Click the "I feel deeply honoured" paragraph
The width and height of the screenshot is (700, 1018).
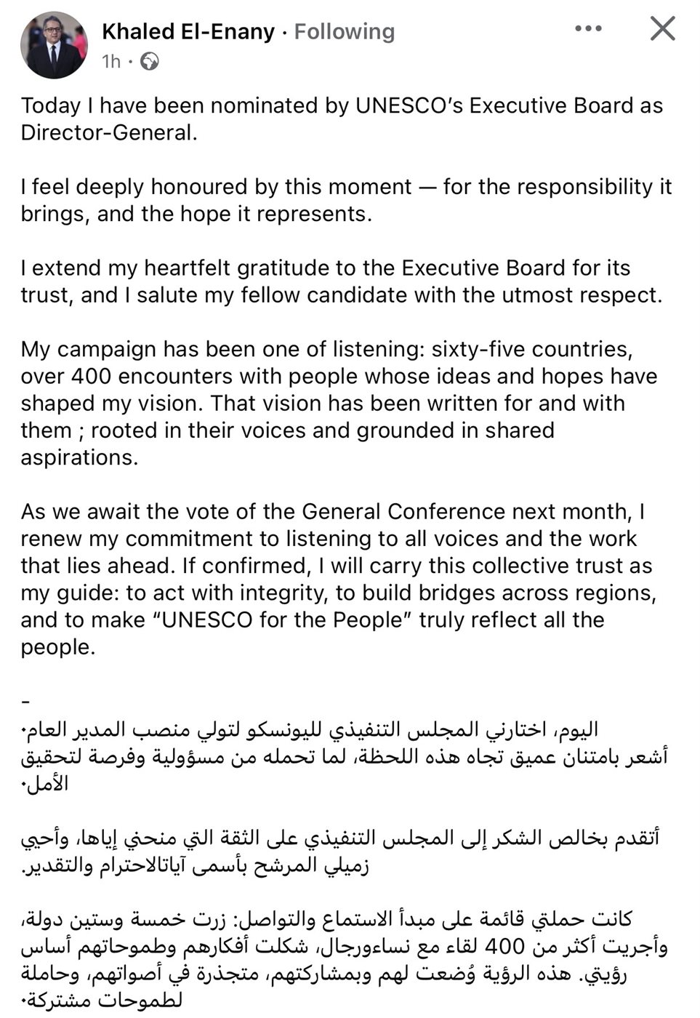click(x=346, y=200)
